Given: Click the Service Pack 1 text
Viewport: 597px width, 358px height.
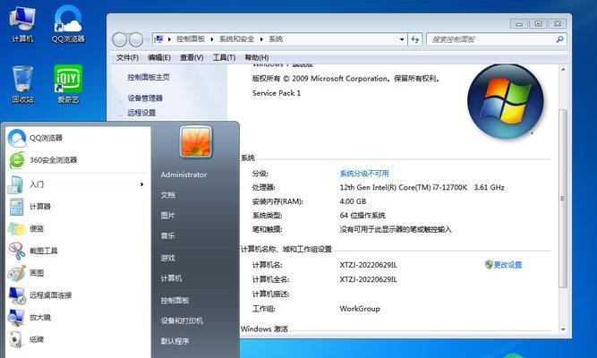Looking at the screenshot, I should coord(277,93).
